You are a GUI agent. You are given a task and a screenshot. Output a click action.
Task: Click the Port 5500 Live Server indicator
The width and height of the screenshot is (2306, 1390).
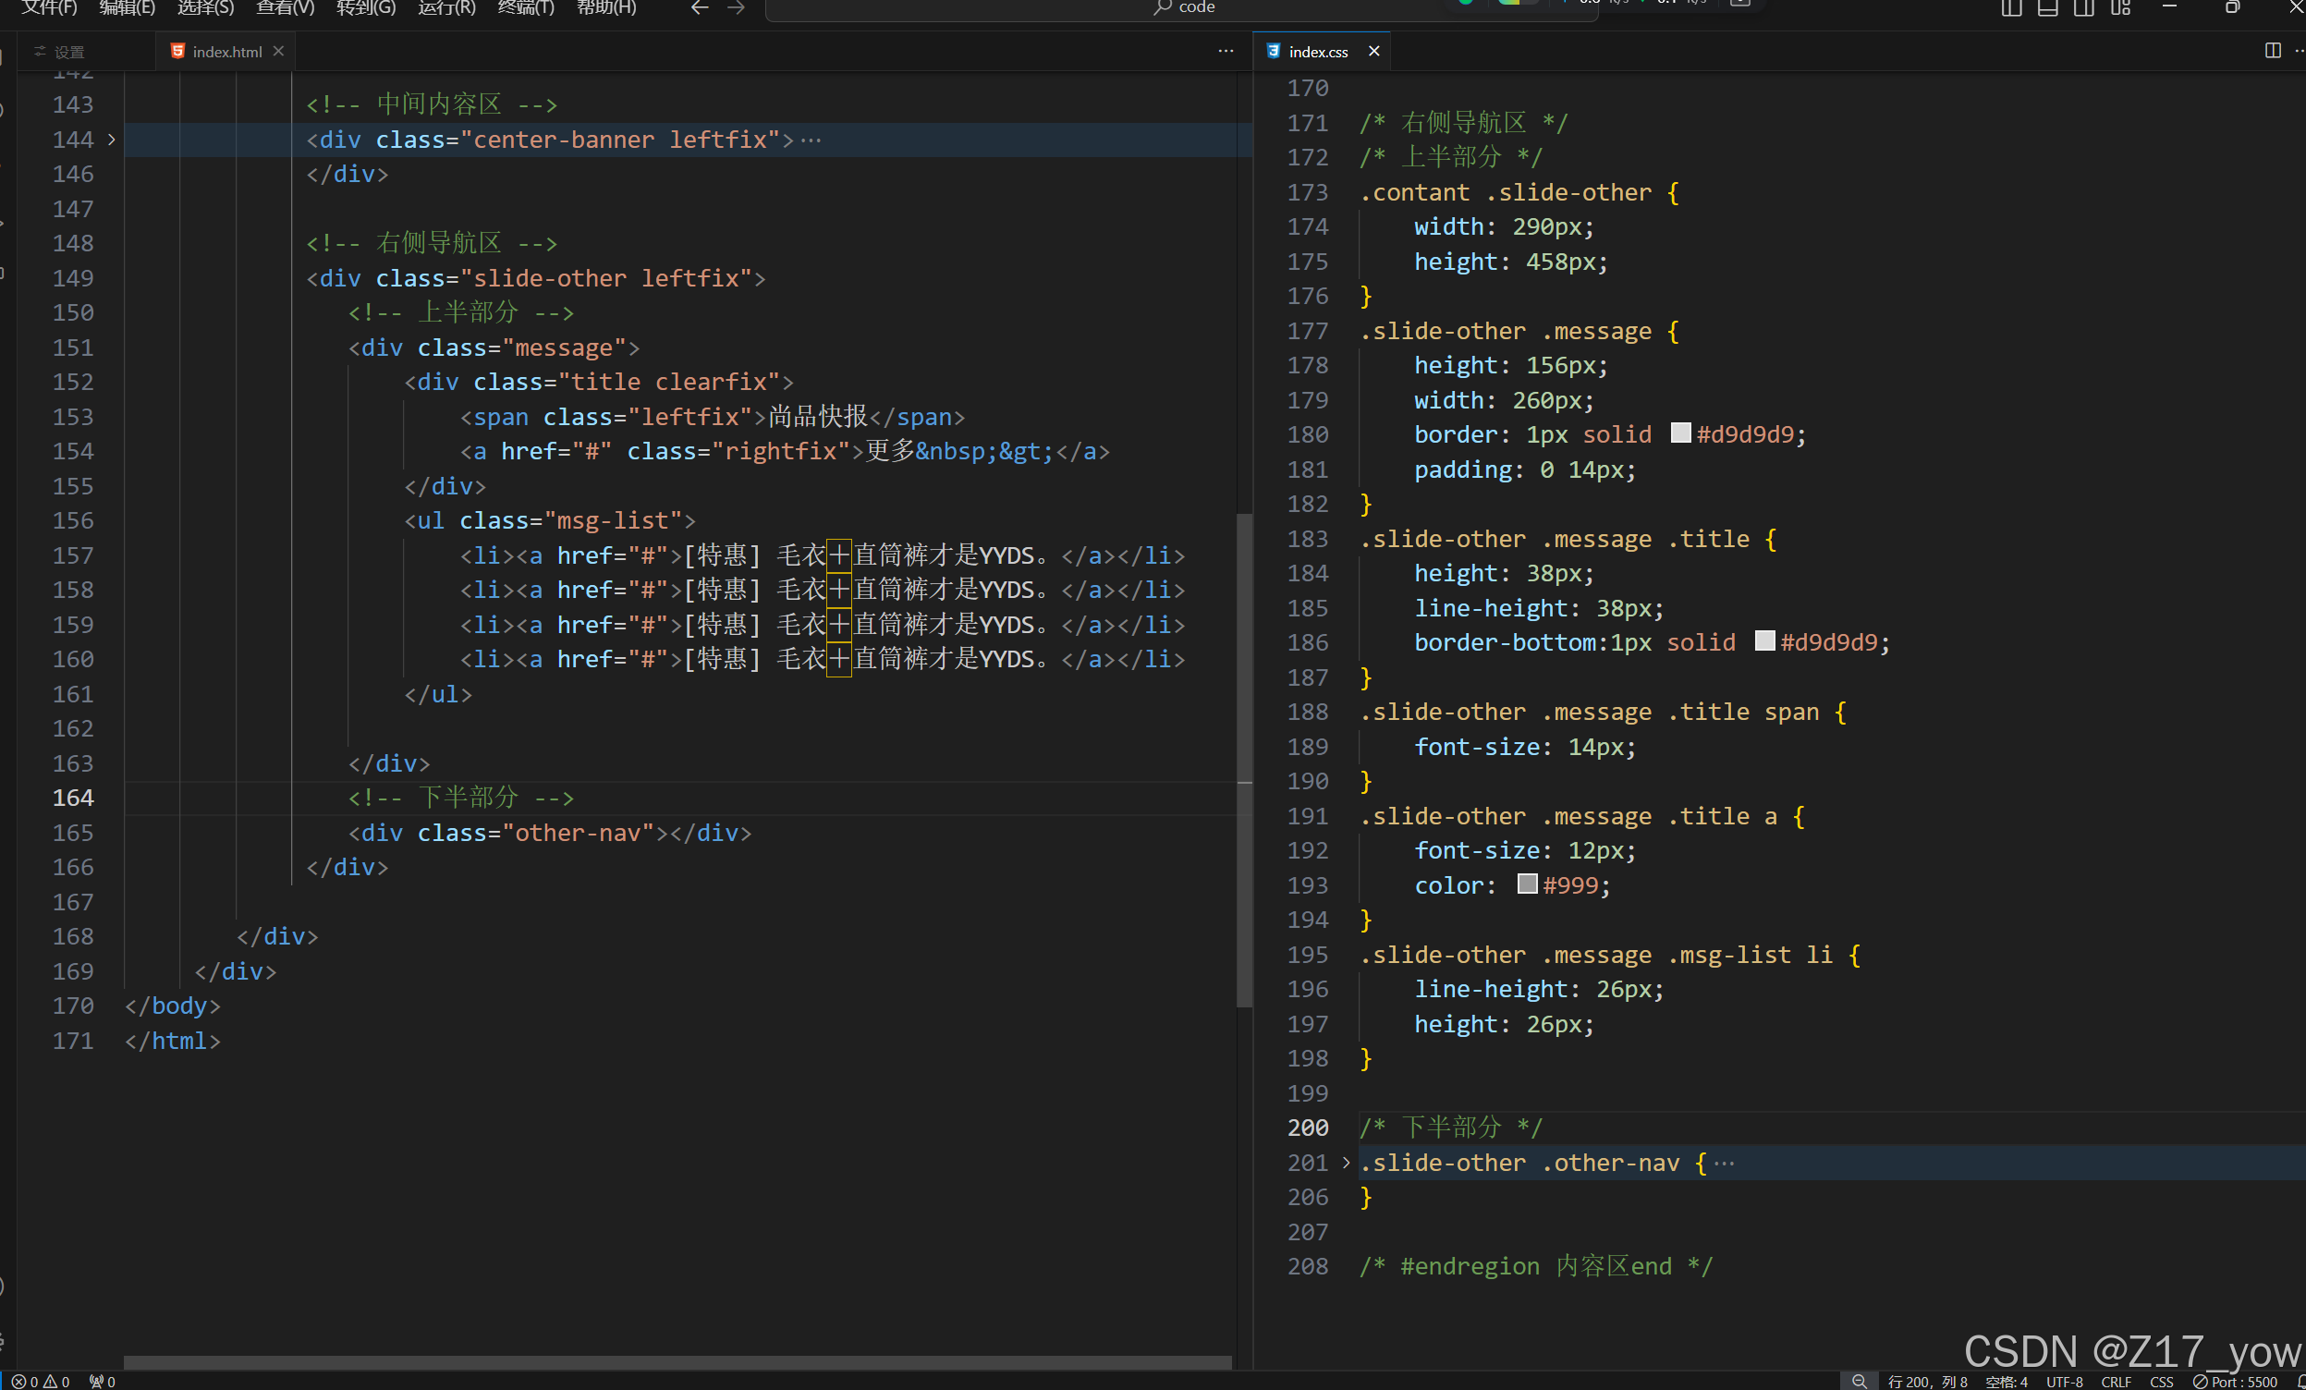click(2235, 1382)
